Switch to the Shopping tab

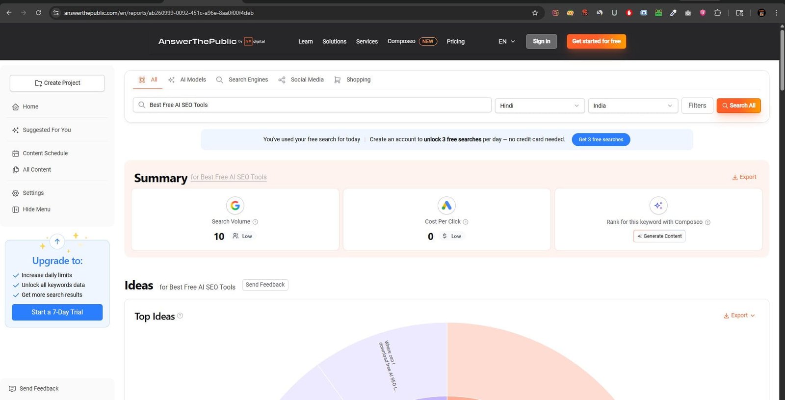click(352, 80)
